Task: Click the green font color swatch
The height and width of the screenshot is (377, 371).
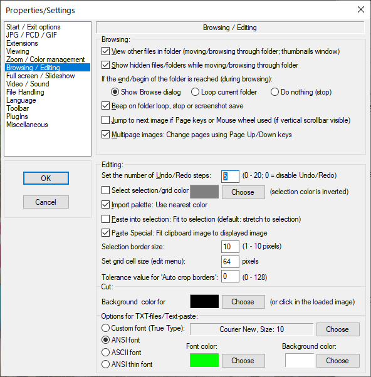Action: pos(204,360)
